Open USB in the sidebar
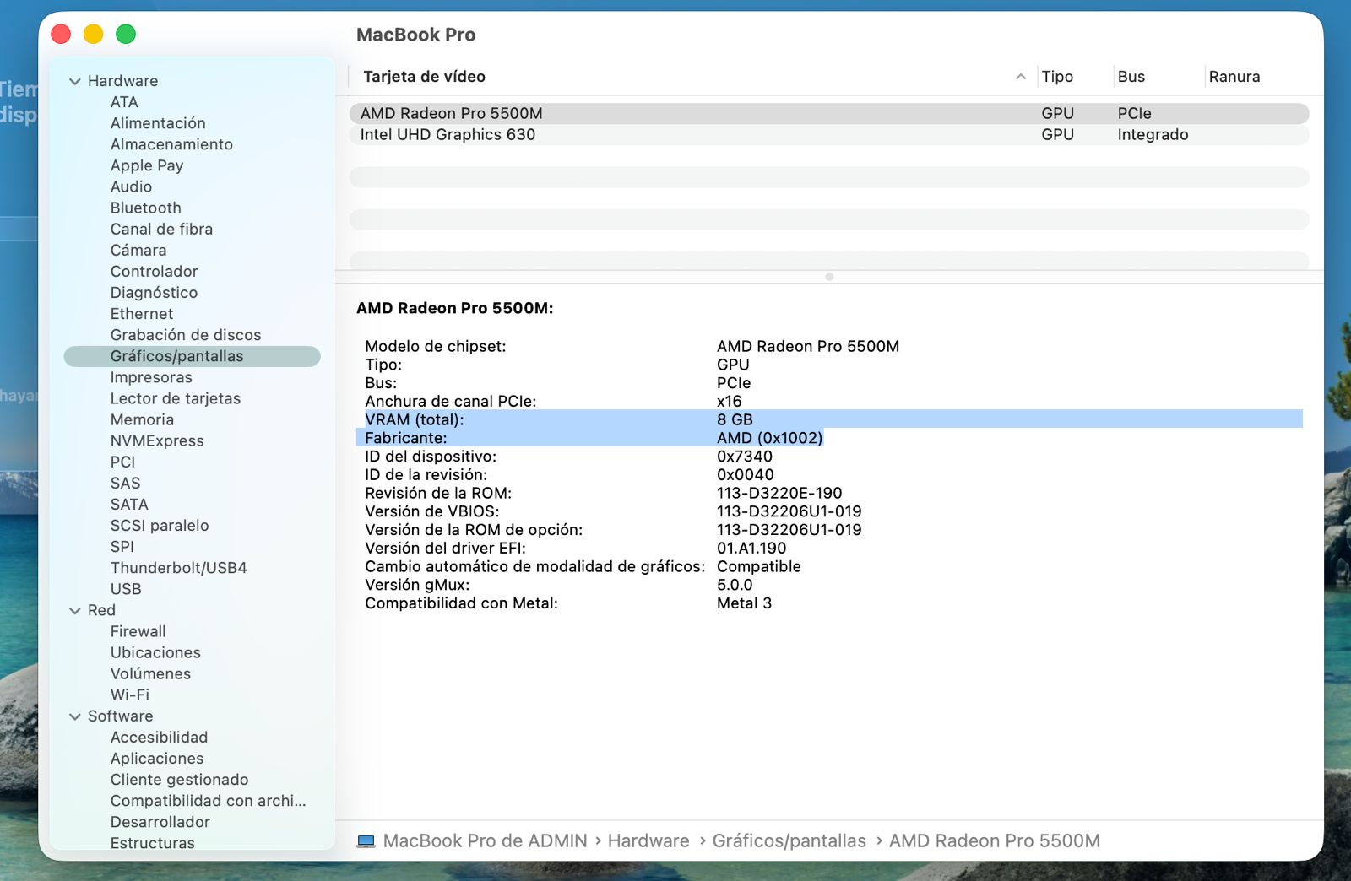 126,589
